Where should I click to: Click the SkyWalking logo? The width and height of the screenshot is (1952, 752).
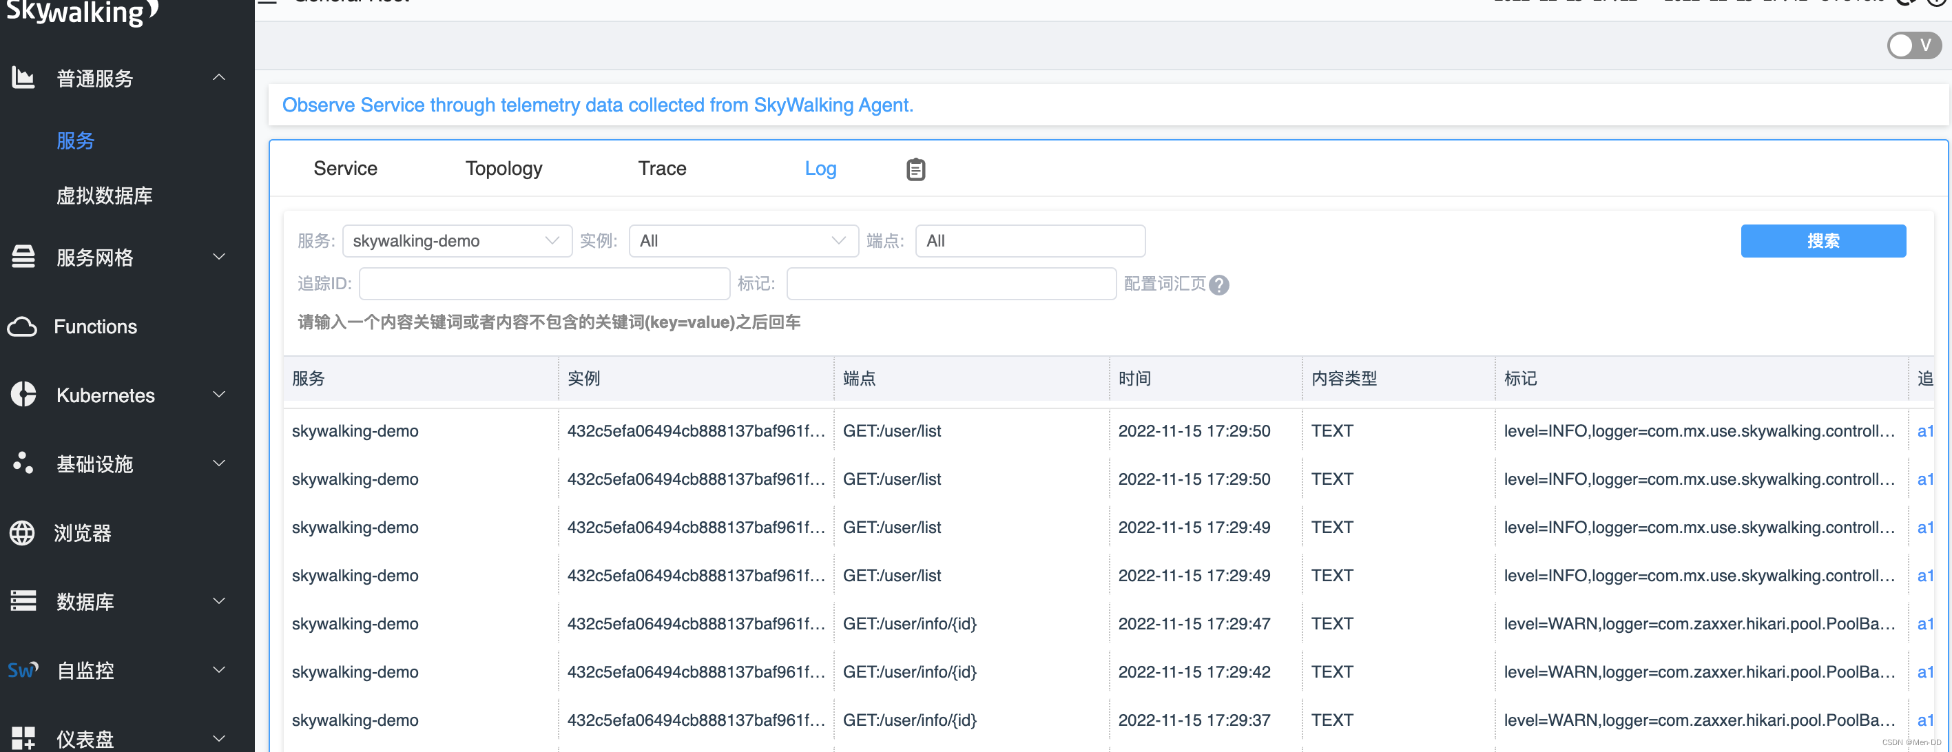tap(81, 12)
